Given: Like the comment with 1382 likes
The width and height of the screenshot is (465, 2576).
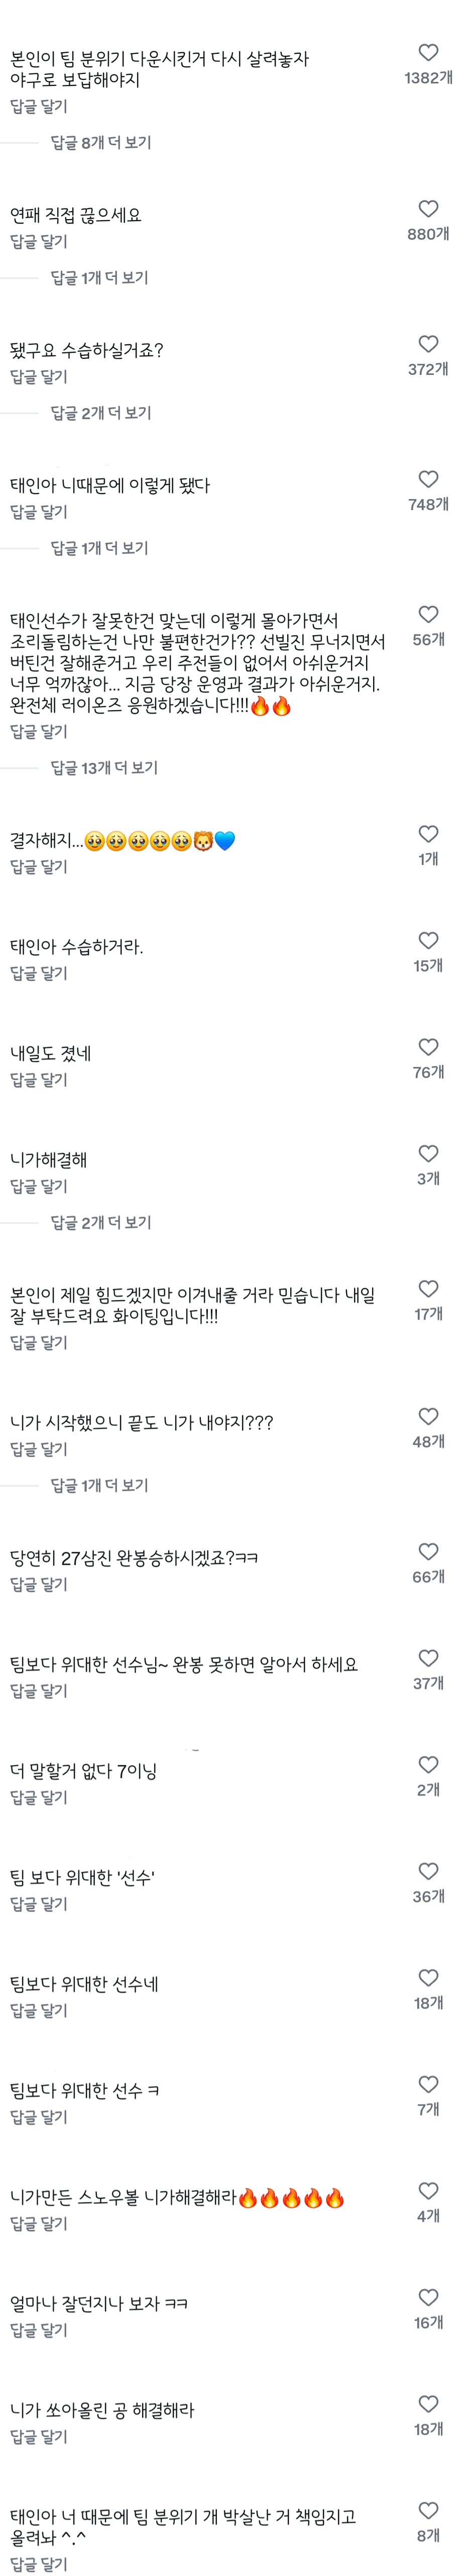Looking at the screenshot, I should [x=428, y=53].
